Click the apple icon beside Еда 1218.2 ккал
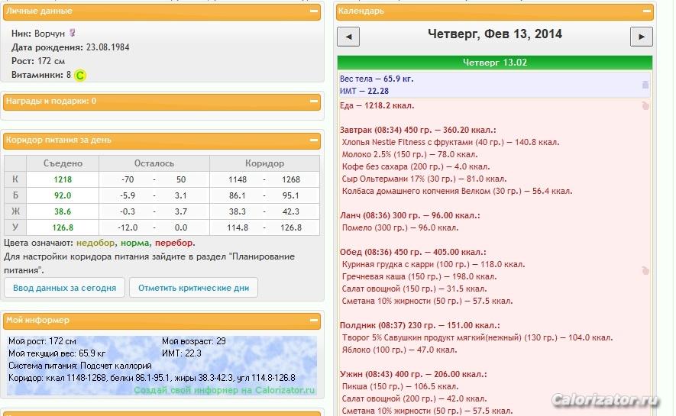 click(x=645, y=105)
